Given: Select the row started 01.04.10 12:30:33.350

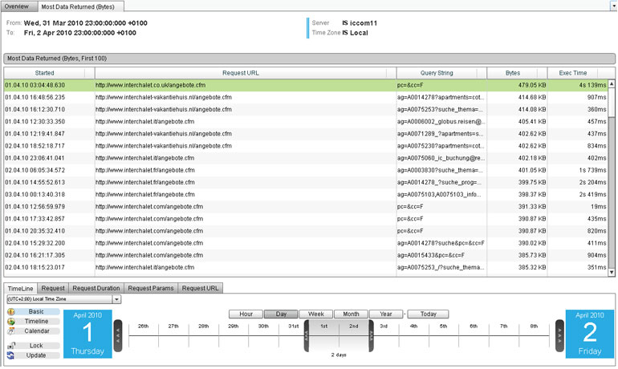Looking at the screenshot, I should click(306, 122).
